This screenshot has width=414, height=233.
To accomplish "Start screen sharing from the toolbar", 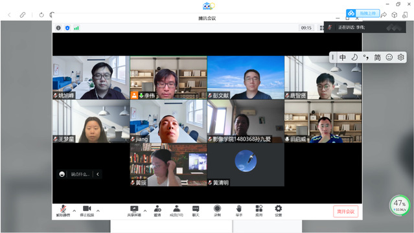I will tap(134, 211).
